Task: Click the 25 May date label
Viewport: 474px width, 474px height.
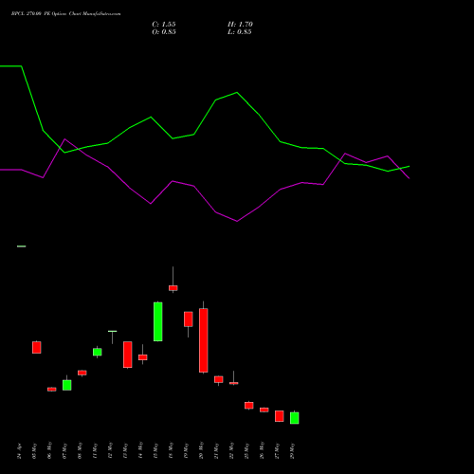Action: [247, 451]
